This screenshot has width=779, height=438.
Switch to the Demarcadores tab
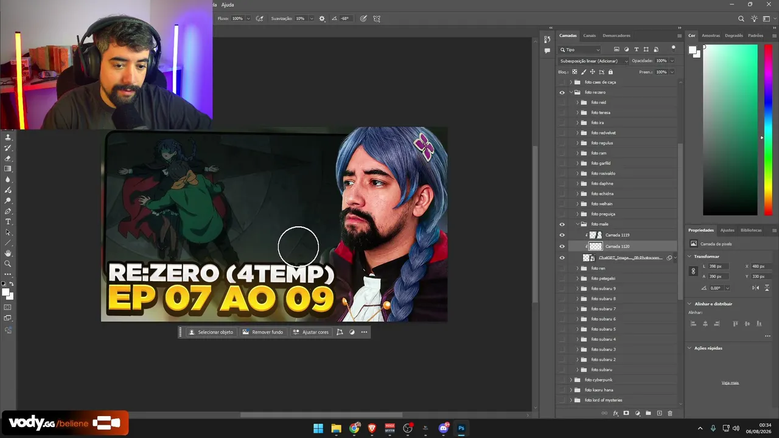(x=617, y=35)
